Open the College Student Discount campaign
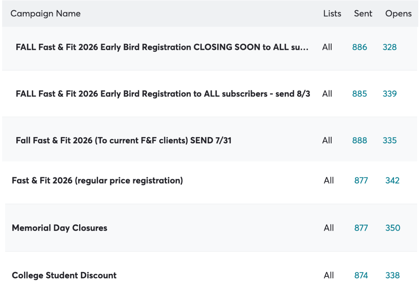The height and width of the screenshot is (301, 419). coord(64,275)
